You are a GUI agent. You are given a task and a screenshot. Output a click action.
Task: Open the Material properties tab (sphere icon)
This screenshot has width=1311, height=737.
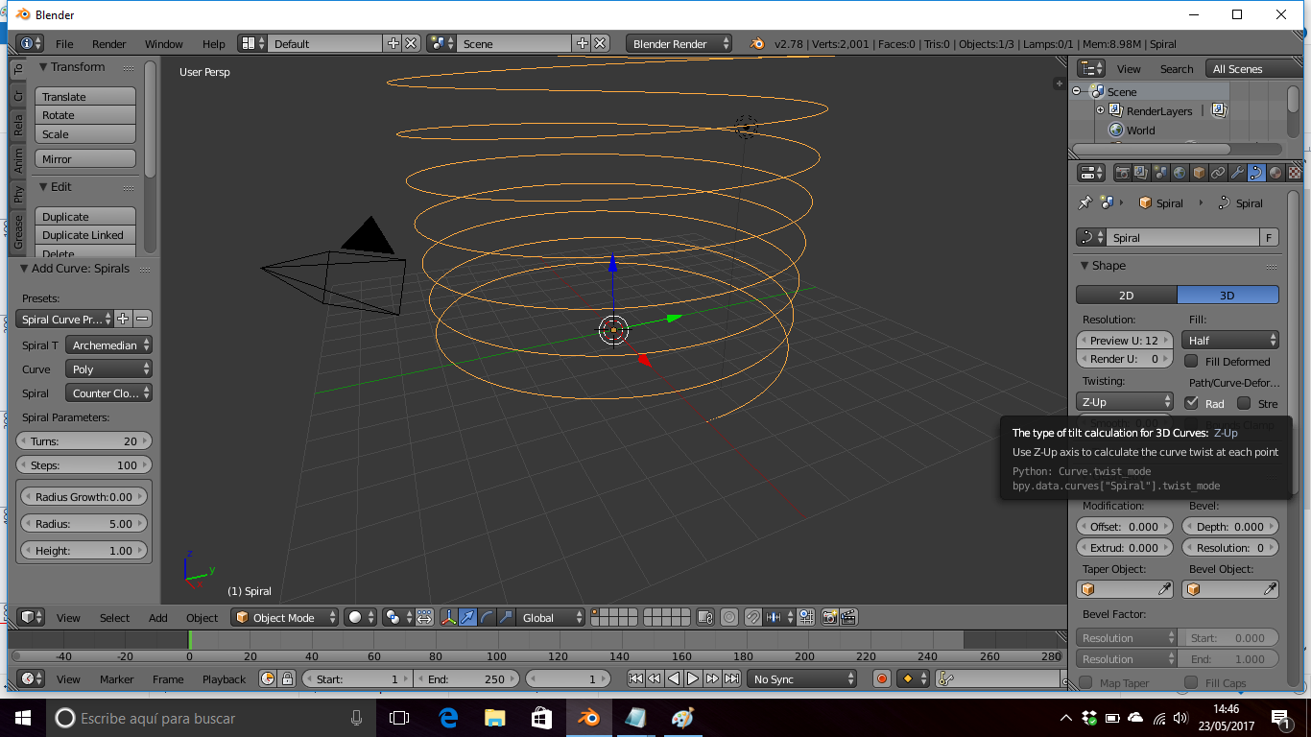tap(1275, 173)
